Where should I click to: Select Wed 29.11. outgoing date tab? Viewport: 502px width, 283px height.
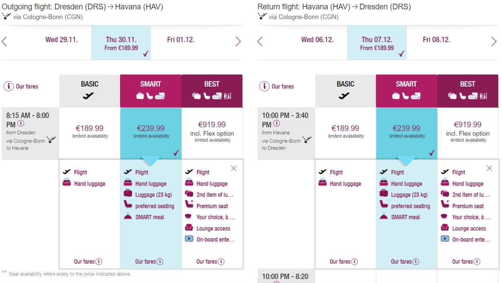point(61,40)
